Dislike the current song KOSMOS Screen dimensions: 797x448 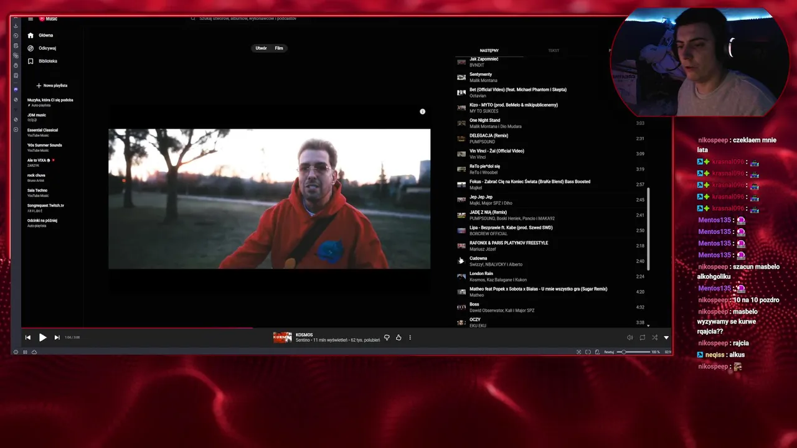pos(387,337)
